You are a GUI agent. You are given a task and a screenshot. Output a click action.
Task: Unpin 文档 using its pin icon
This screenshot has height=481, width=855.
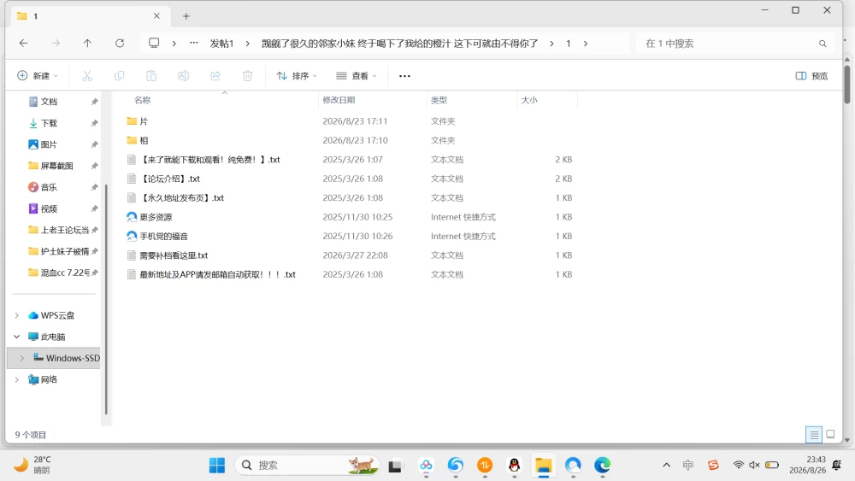point(94,102)
